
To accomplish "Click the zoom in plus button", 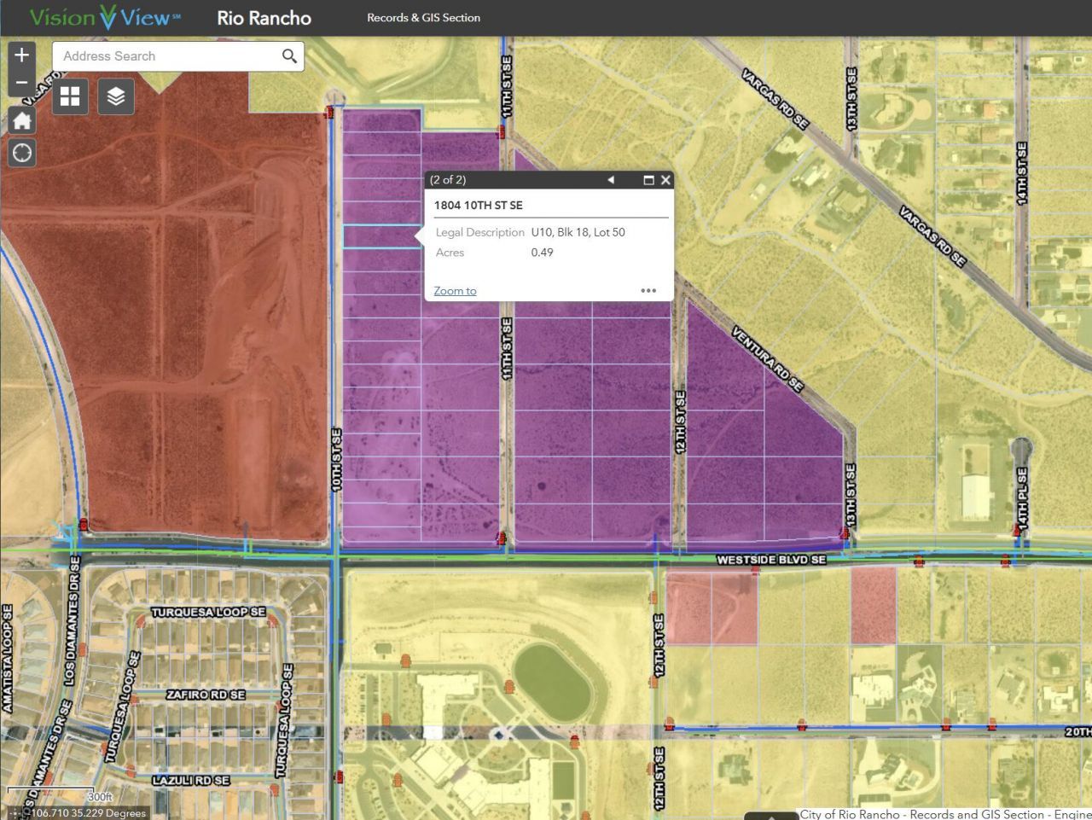I will tap(22, 55).
